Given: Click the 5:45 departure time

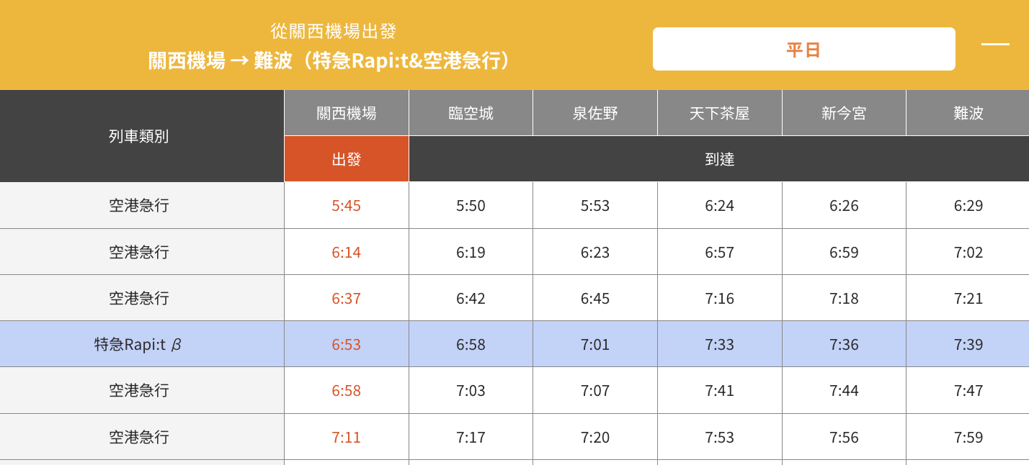Looking at the screenshot, I should [x=347, y=205].
